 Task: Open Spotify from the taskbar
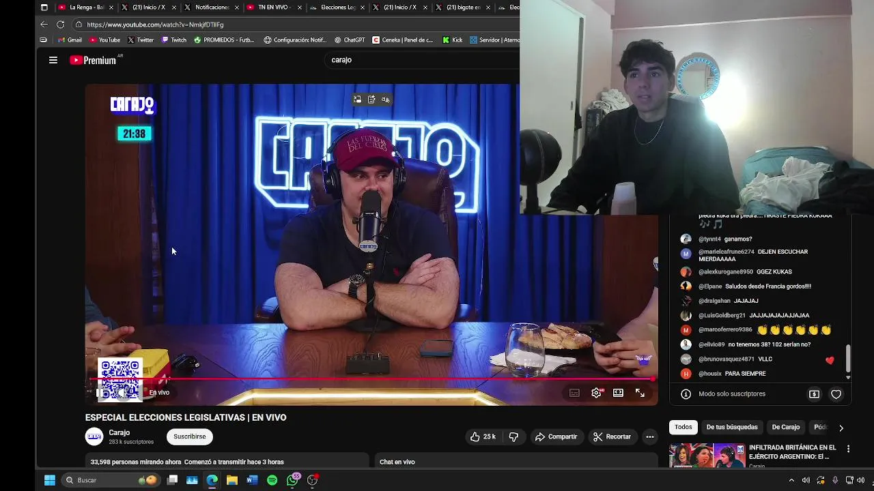[272, 480]
